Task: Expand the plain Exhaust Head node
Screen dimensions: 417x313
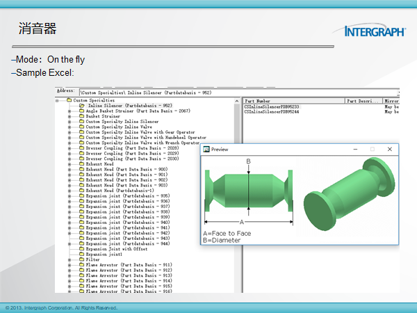Action: point(69,164)
